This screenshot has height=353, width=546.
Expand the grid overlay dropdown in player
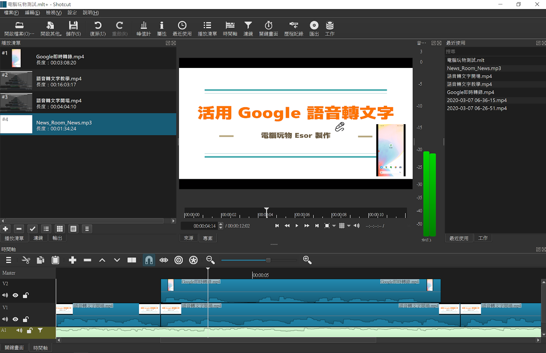click(x=349, y=226)
